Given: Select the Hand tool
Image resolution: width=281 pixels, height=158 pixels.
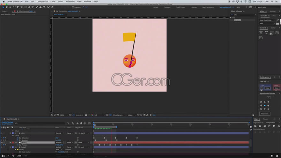Looking at the screenshot, I should coord(7,7).
